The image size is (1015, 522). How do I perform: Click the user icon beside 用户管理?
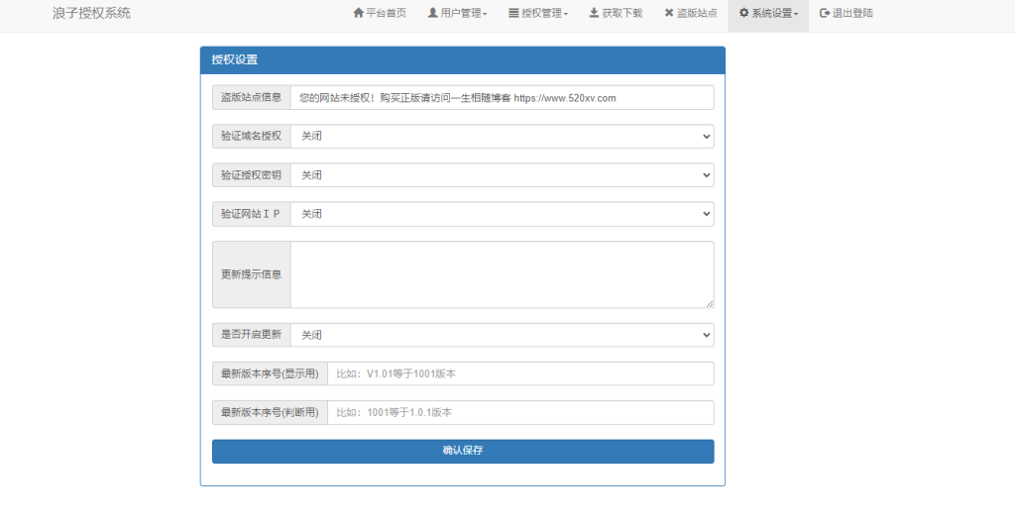(x=432, y=12)
